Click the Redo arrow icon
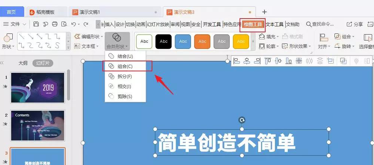The width and height of the screenshot is (374, 165). [x=86, y=24]
